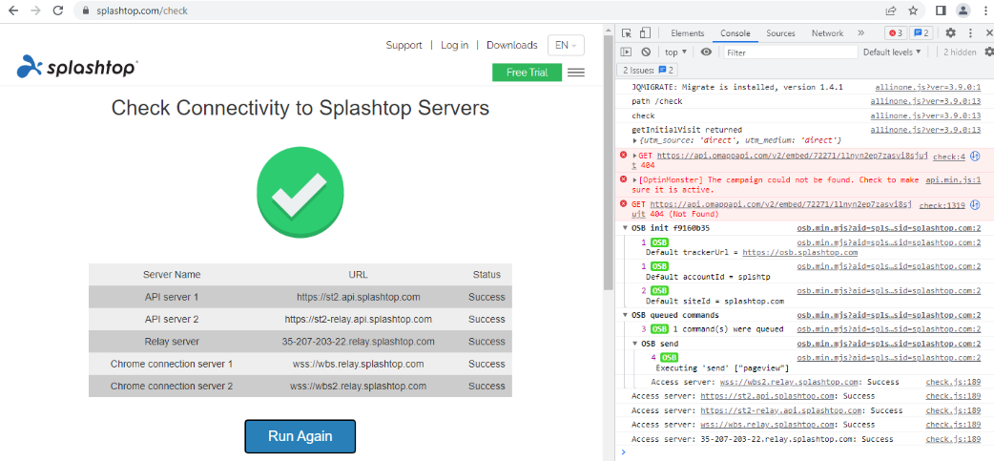Open the 2 Issues button
994x461 pixels.
pyautogui.click(x=648, y=70)
